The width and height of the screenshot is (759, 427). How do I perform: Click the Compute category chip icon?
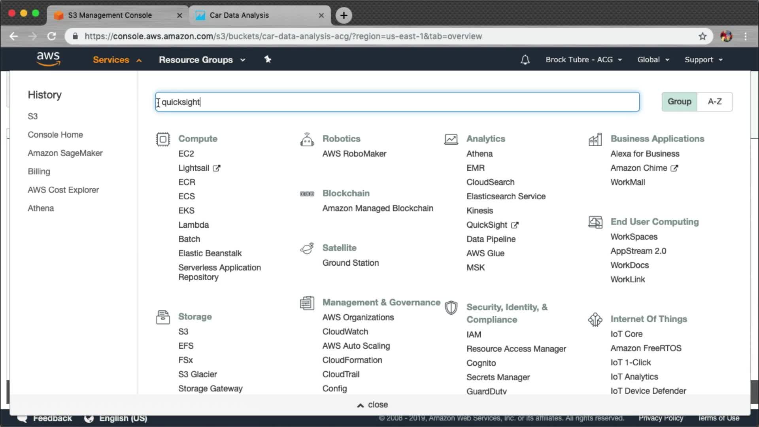click(162, 139)
